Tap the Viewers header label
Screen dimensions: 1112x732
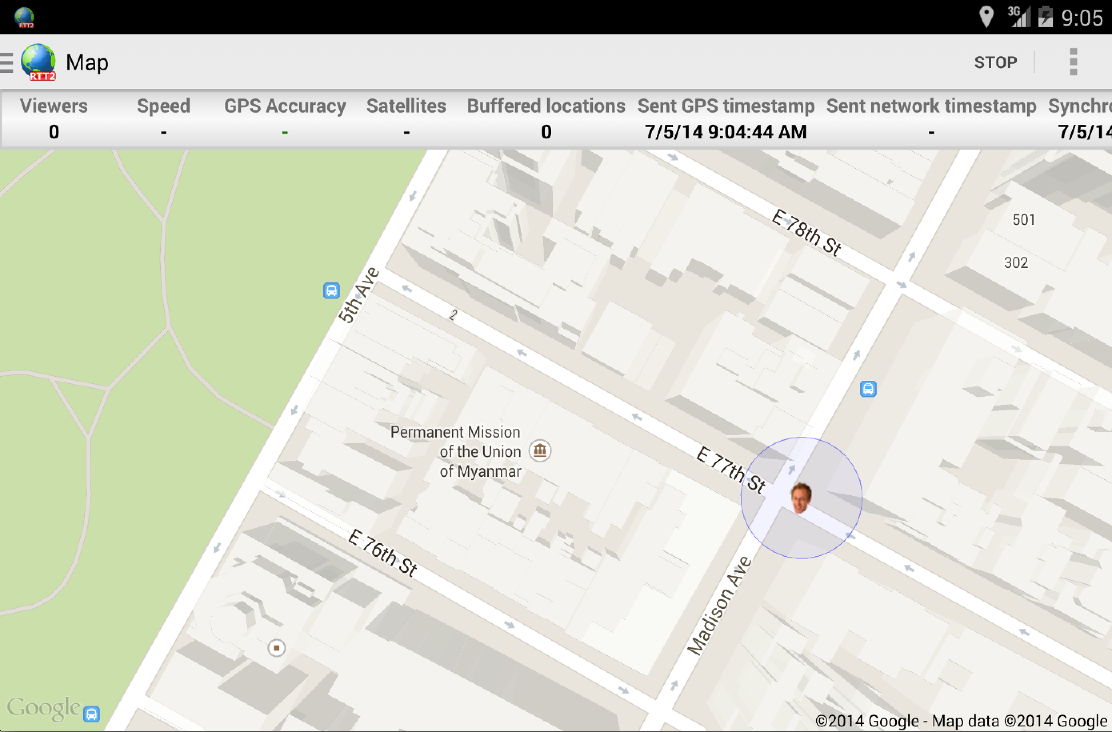pyautogui.click(x=54, y=106)
